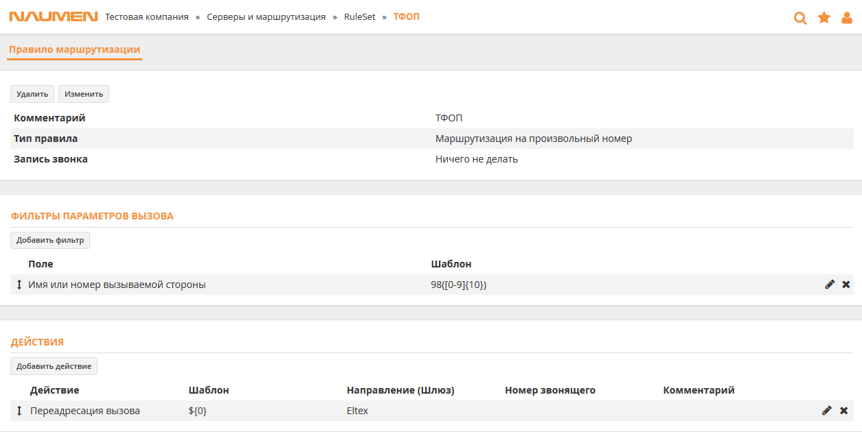
Task: Click the Eltex gateway cell
Action: pos(358,411)
